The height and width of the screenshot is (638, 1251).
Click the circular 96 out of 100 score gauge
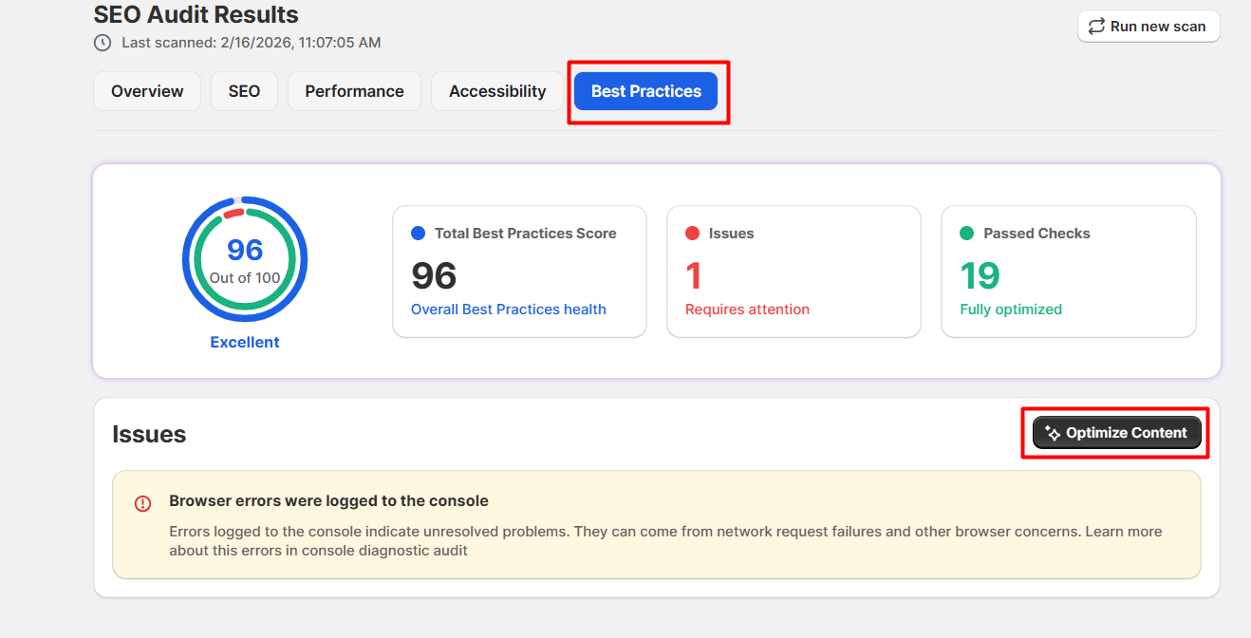245,260
